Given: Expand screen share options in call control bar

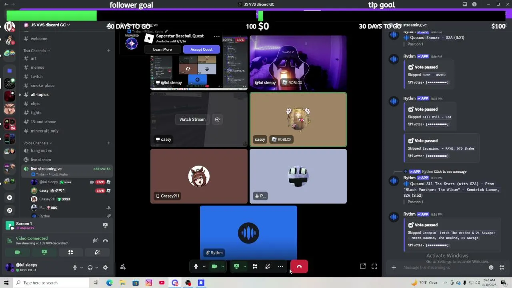Looking at the screenshot, I should point(244,266).
